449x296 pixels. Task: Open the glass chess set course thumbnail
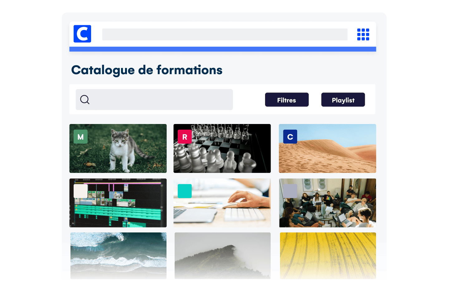click(222, 148)
